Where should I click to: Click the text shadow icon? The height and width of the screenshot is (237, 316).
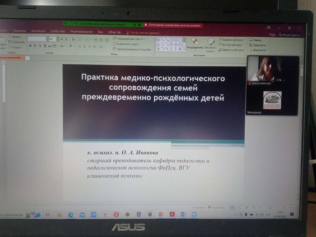pos(45,46)
